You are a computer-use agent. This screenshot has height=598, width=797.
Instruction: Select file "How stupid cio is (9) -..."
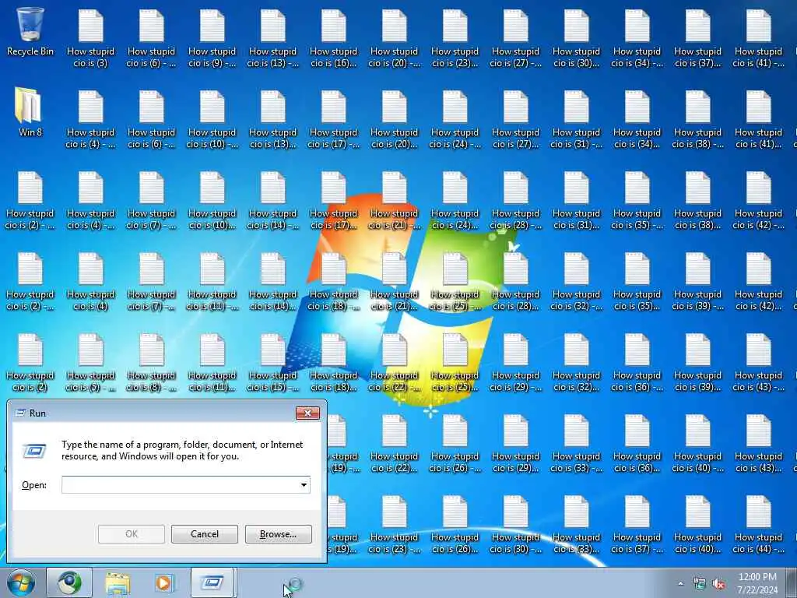coord(212,39)
